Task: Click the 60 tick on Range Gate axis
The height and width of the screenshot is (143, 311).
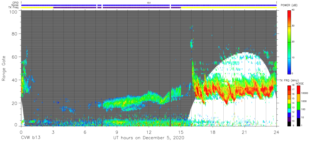Action: coord(14,57)
